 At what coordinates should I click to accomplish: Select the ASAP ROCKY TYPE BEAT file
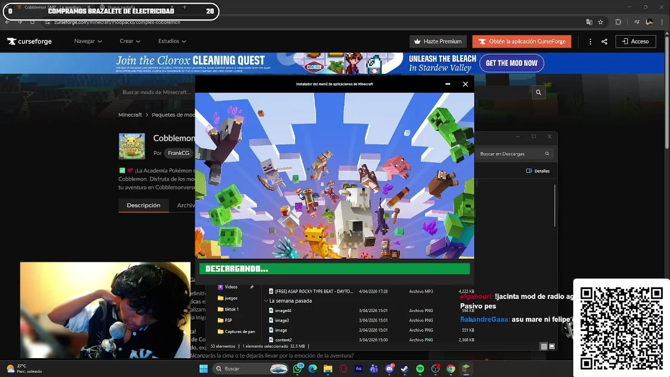point(314,291)
